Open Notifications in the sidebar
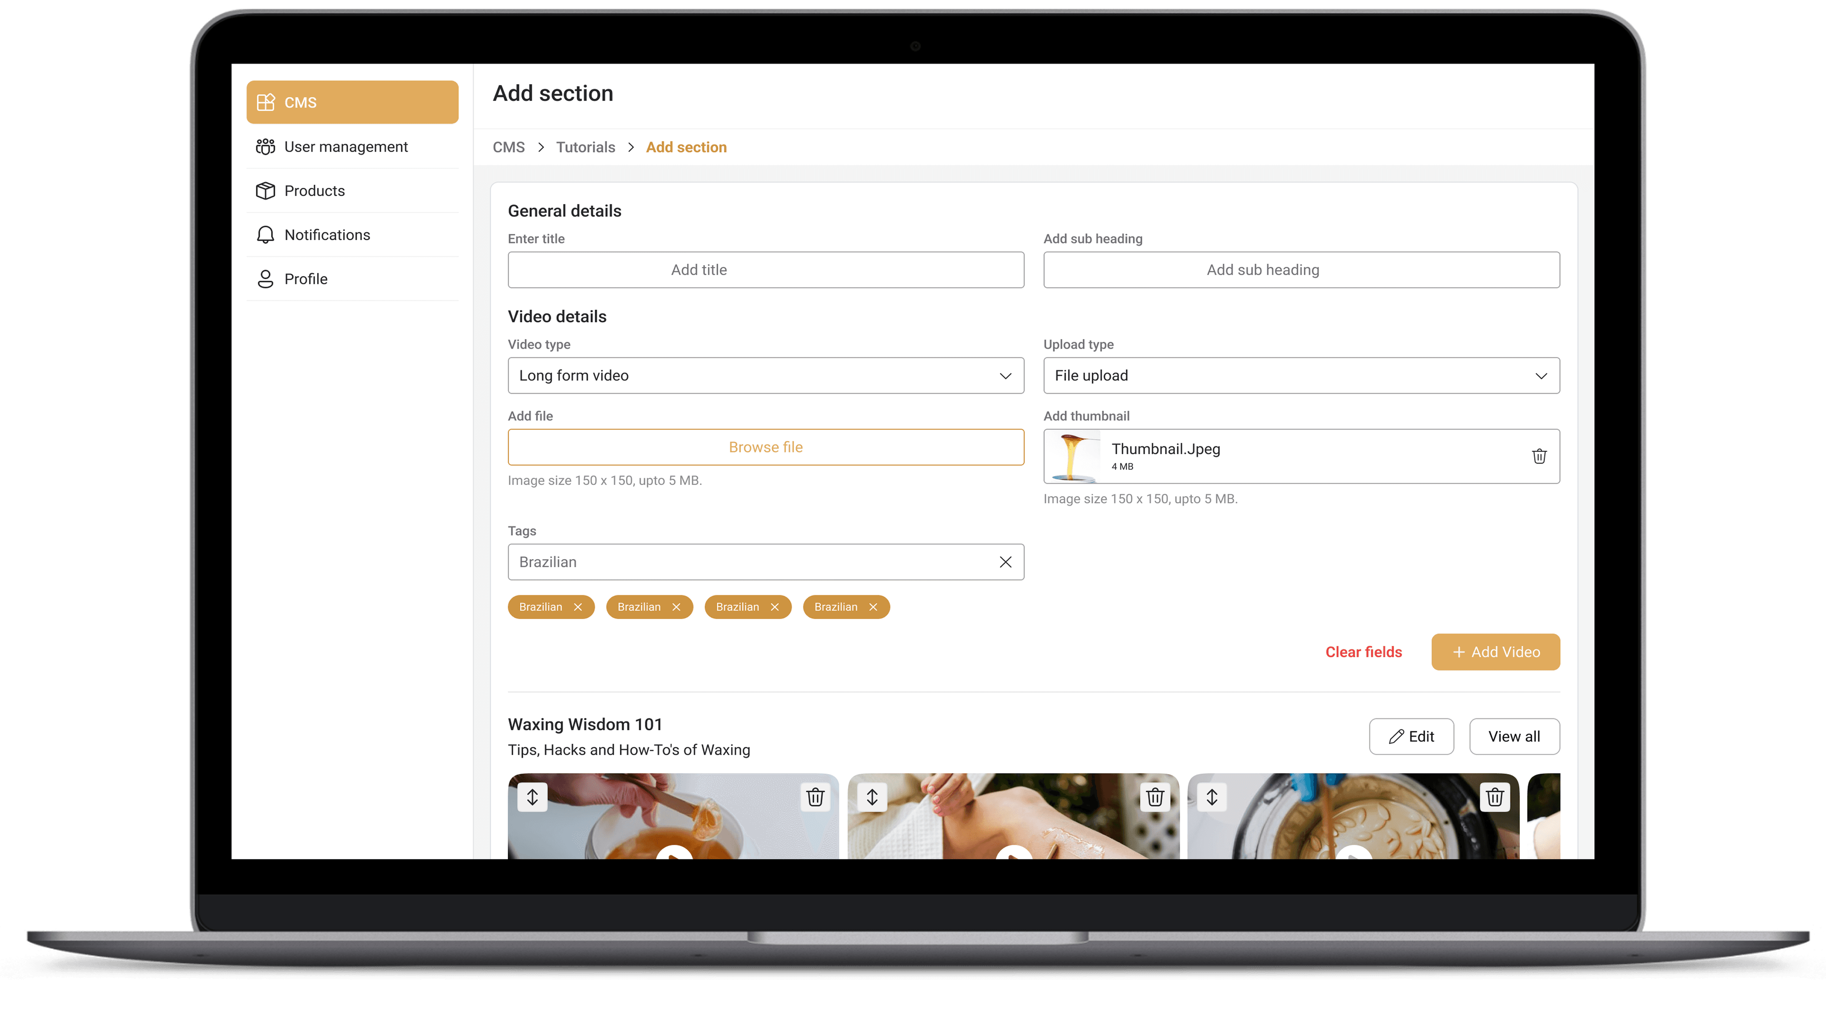1826x1027 pixels. click(352, 234)
